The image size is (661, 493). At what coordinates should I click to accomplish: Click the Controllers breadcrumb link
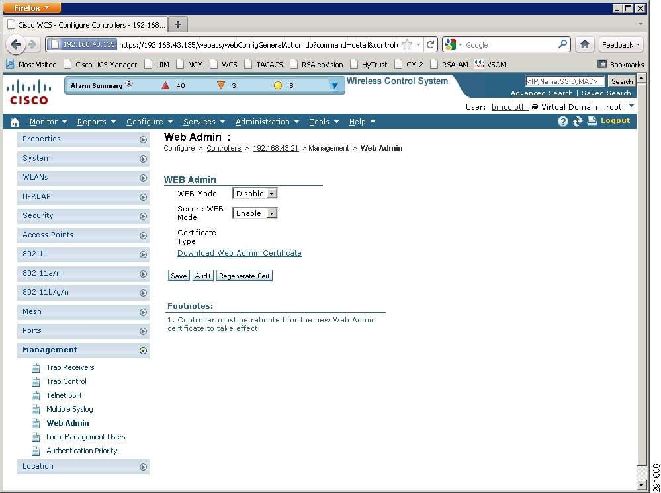[x=224, y=148]
